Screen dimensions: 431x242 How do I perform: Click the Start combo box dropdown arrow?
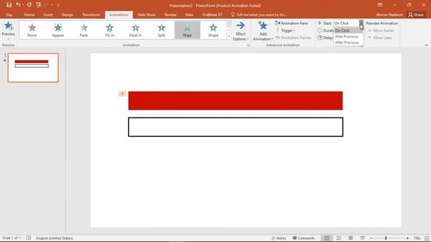[x=361, y=24]
